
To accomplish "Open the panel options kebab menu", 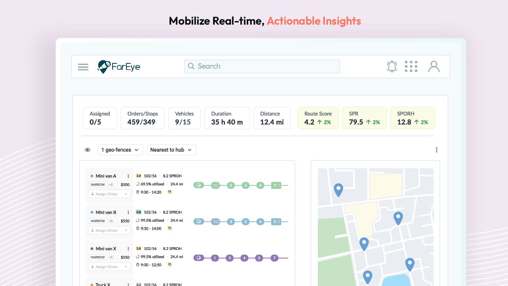I will coord(436,150).
